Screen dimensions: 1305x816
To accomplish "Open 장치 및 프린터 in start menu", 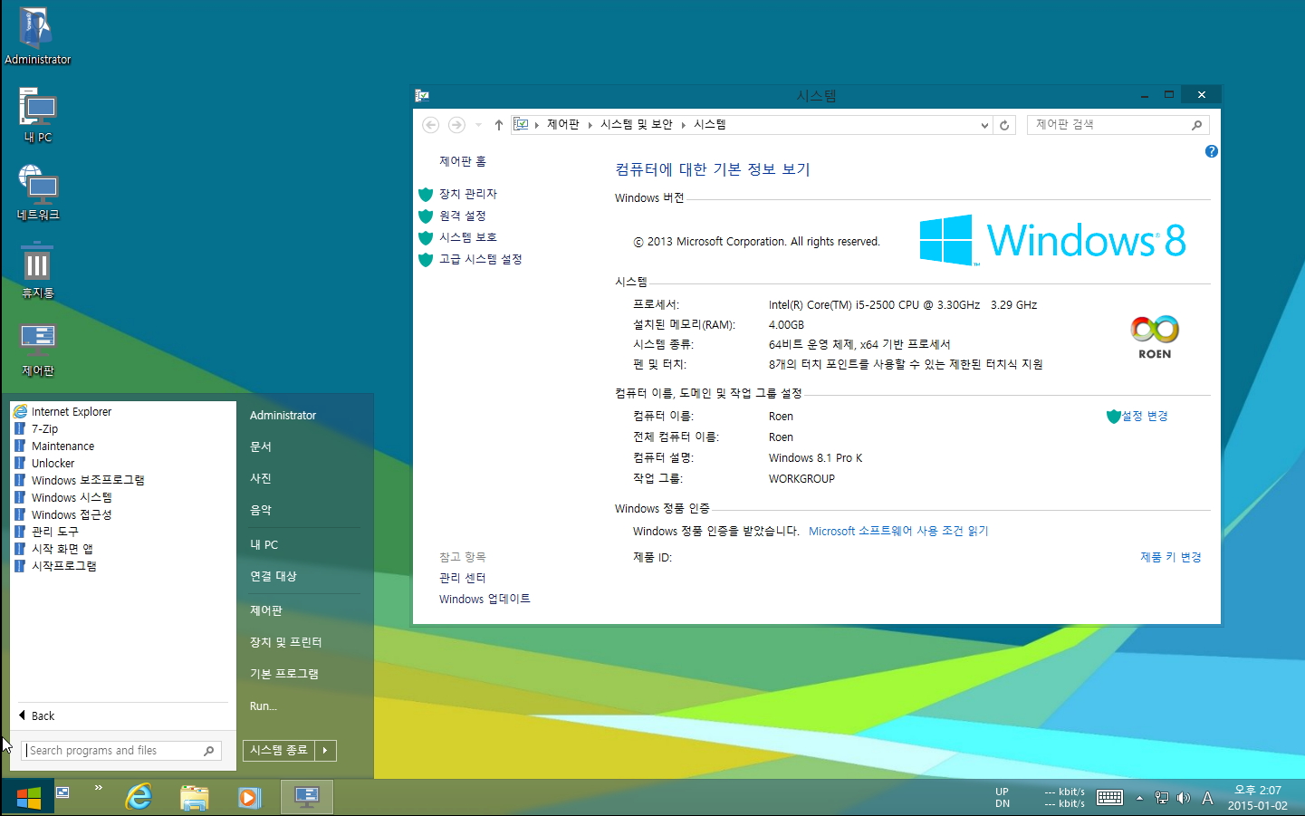I will point(286,643).
